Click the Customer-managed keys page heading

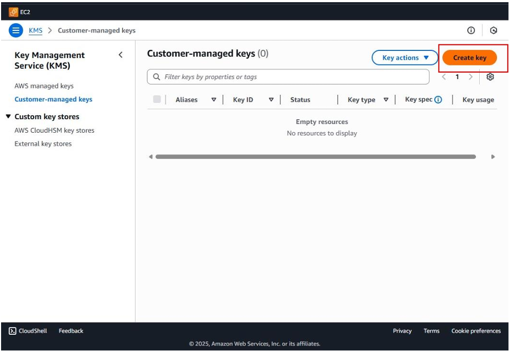click(x=208, y=54)
